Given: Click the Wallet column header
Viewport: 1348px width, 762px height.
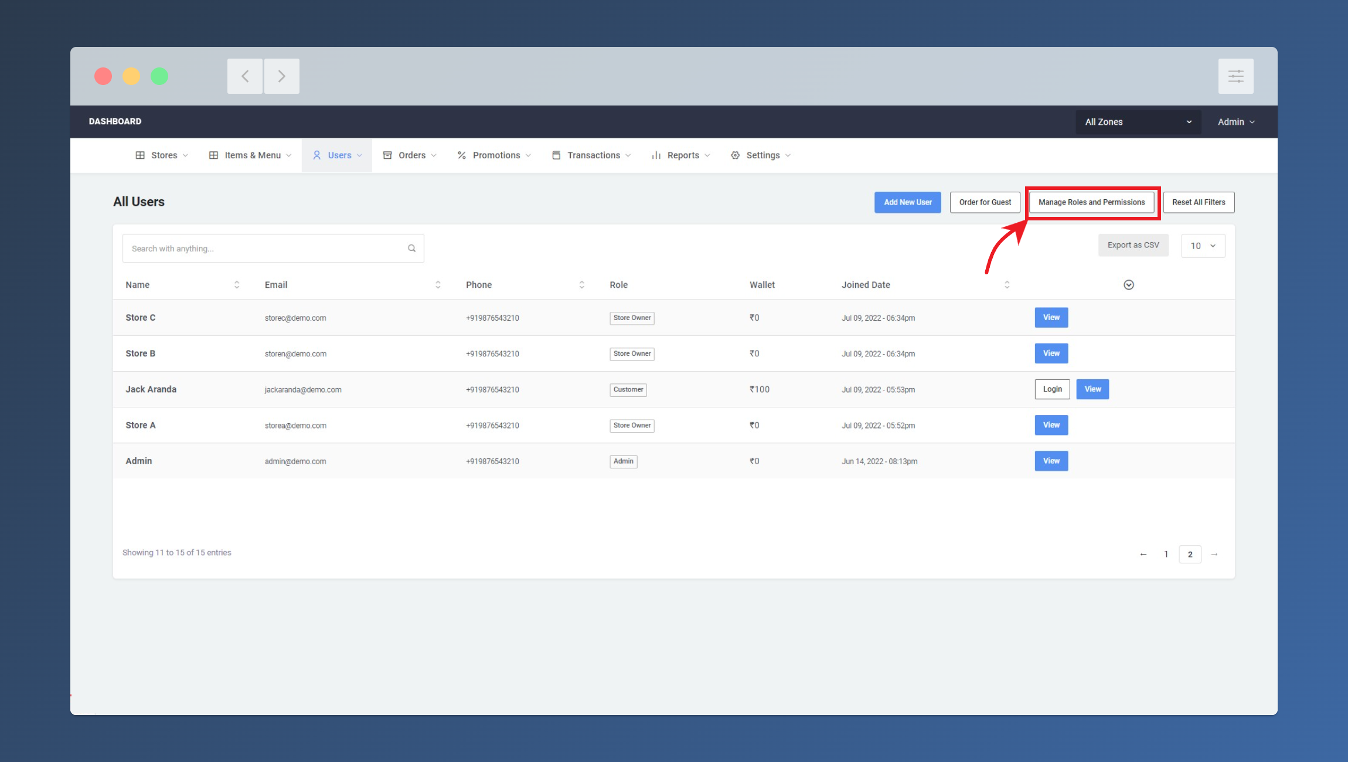Looking at the screenshot, I should [762, 285].
